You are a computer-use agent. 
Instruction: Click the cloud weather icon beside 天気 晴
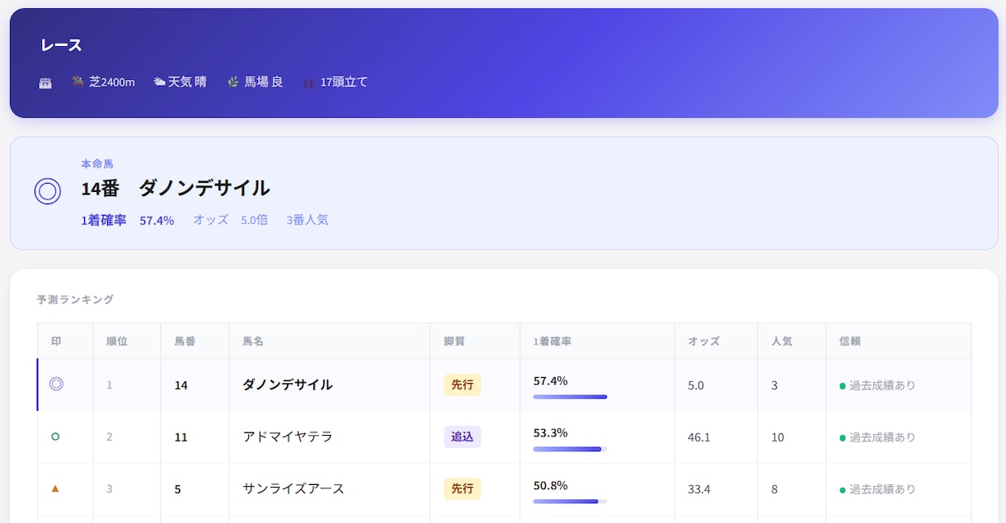[x=159, y=82]
